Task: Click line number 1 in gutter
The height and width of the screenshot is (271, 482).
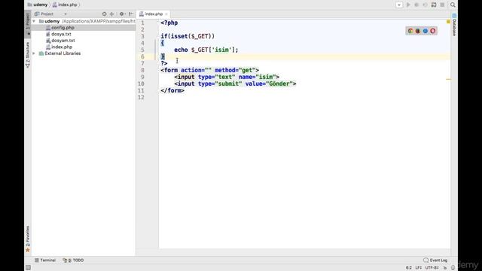Action: [142, 23]
